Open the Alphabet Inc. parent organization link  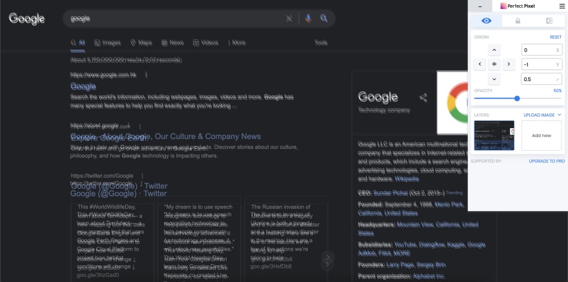pyautogui.click(x=429, y=276)
